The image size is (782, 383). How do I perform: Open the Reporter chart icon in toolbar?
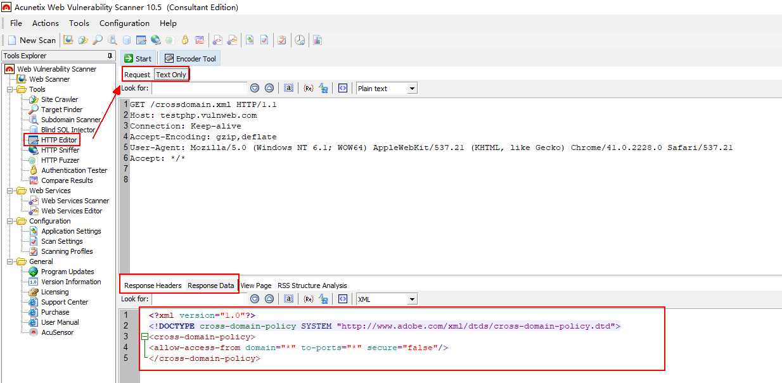(x=317, y=40)
